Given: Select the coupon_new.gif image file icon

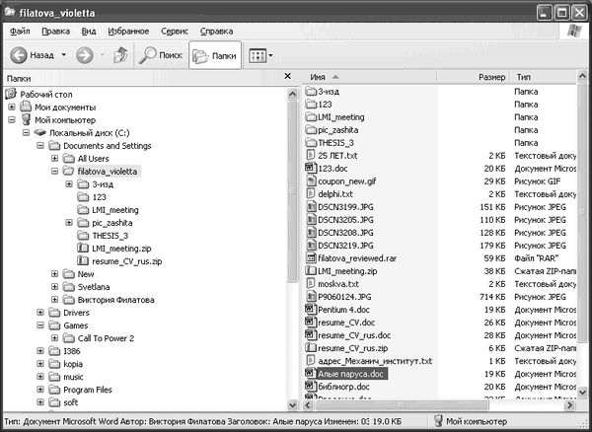Looking at the screenshot, I should click(310, 181).
